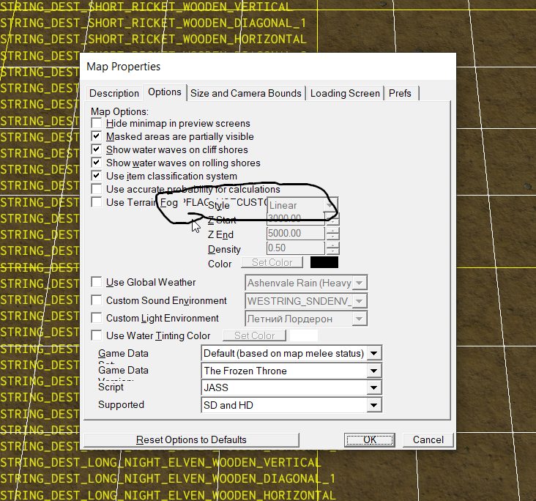Uncheck Masked areas are partially visible
Screen dimensions: 536x501
(97, 136)
